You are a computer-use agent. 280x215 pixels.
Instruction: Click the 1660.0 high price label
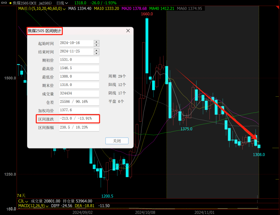point(147,14)
